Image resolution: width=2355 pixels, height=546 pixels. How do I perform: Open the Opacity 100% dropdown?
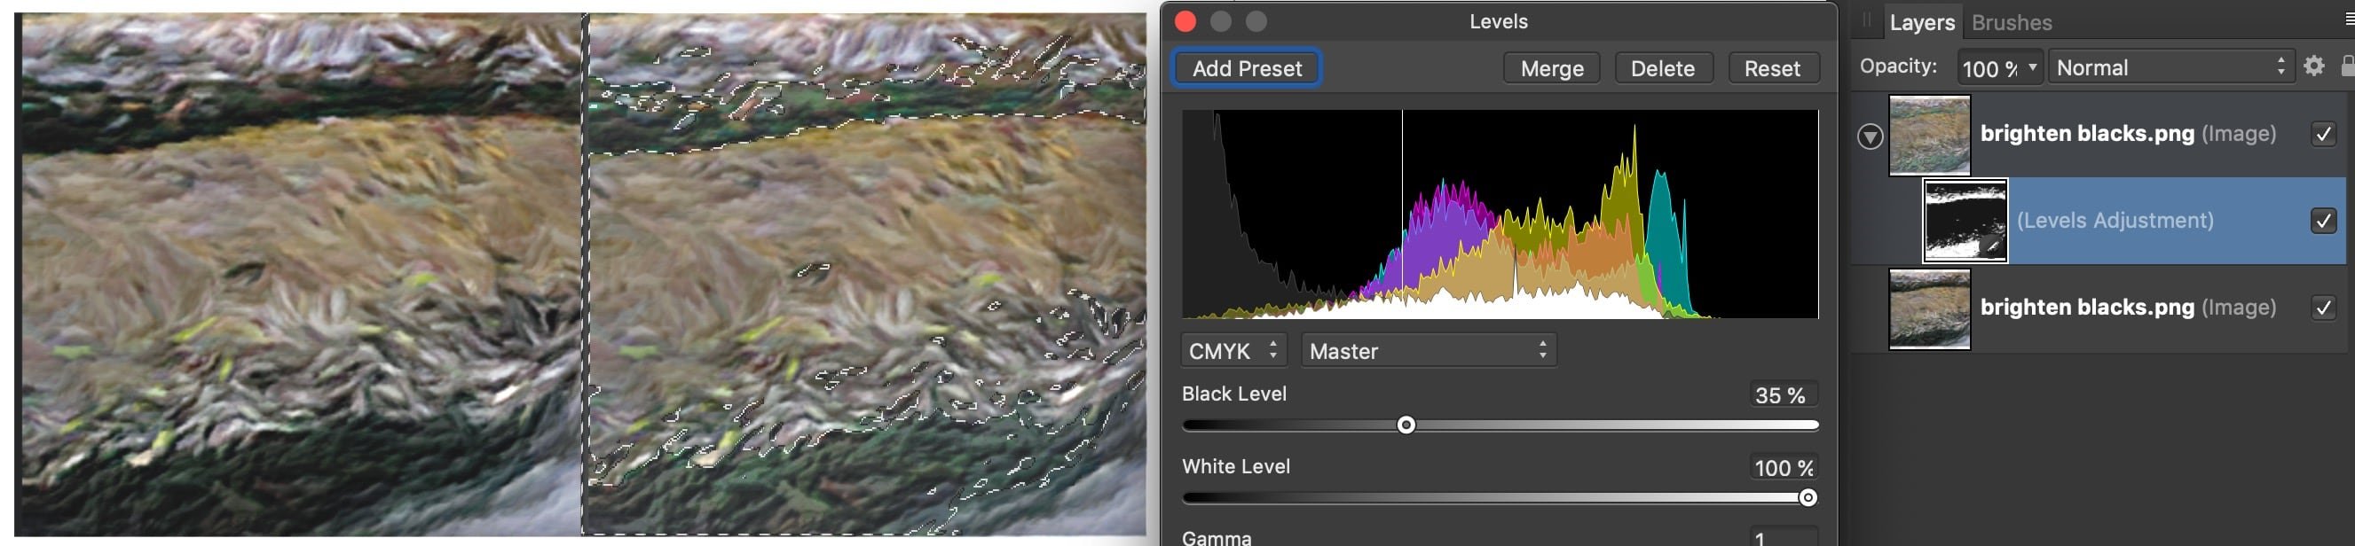[1999, 67]
